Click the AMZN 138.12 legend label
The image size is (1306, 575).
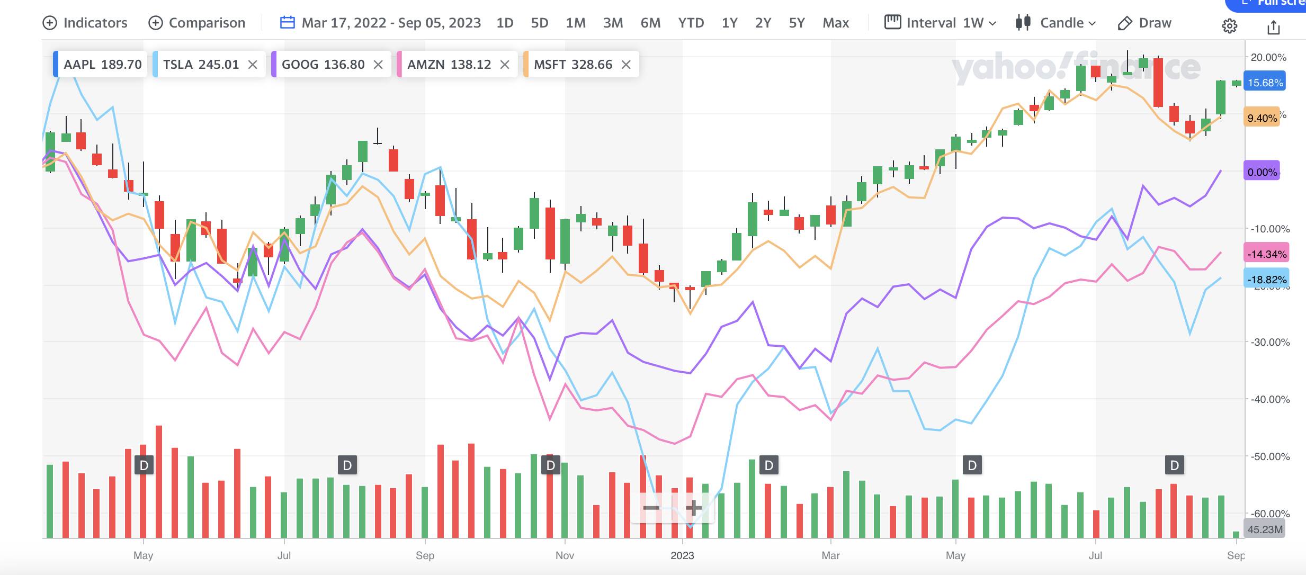(449, 65)
